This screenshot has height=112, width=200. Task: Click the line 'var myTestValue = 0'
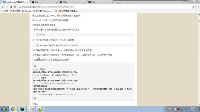point(55,75)
